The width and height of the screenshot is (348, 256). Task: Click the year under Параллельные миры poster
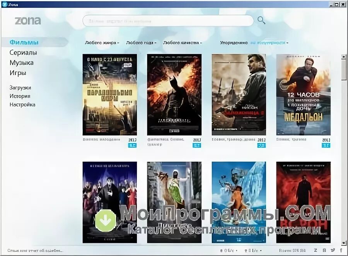133,140
